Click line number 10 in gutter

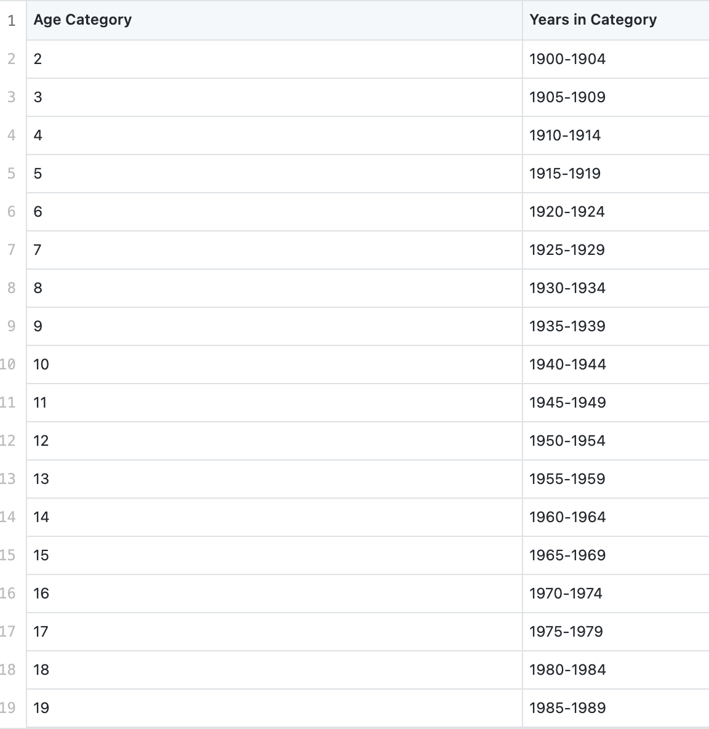(x=8, y=364)
